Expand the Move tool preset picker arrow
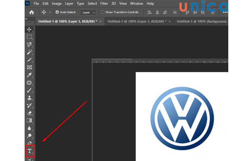Screen dimensions: 242x161 tap(50, 12)
